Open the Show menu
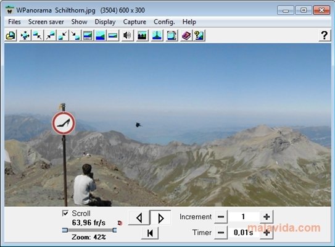The width and height of the screenshot is (335, 247). point(79,22)
